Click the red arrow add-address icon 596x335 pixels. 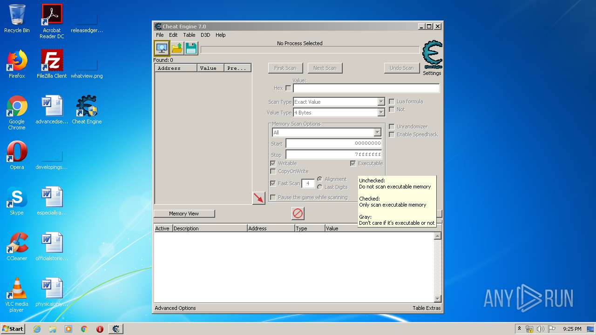(258, 198)
